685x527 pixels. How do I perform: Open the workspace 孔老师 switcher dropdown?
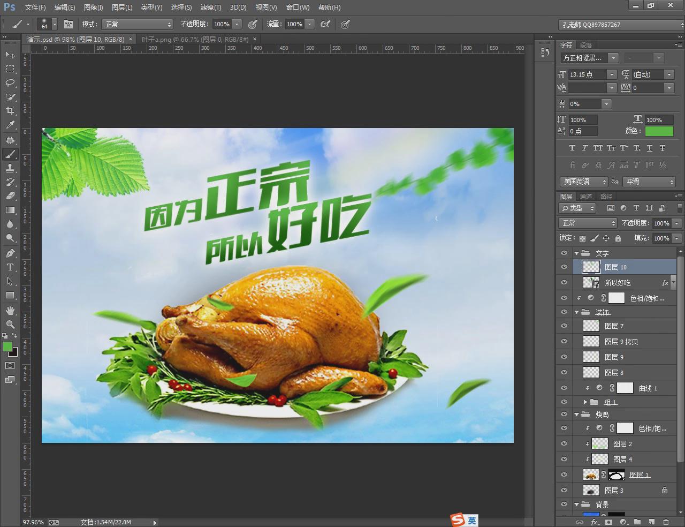(x=621, y=25)
